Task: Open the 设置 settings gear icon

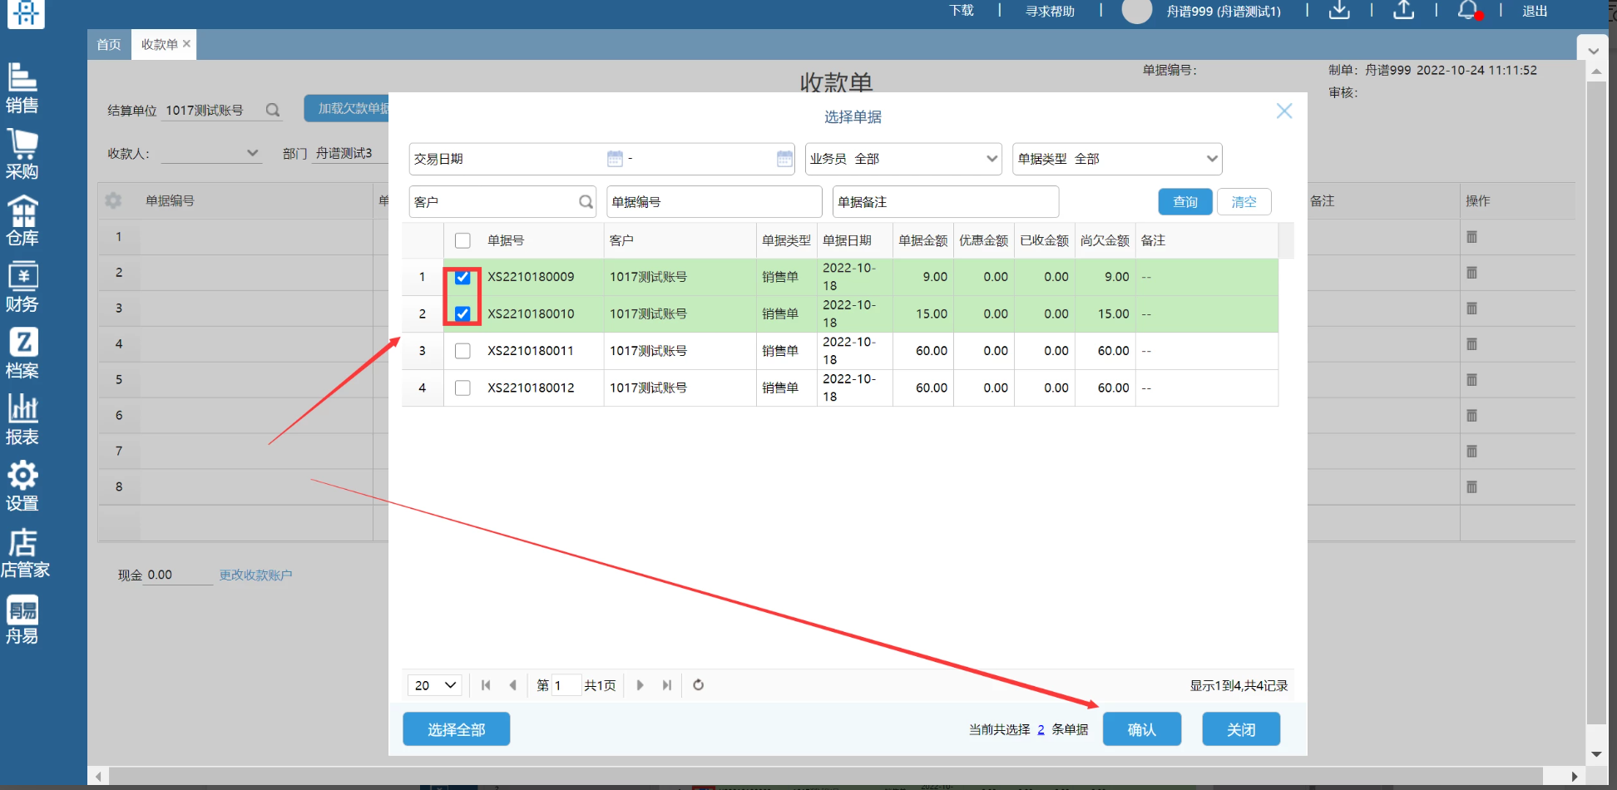Action: click(22, 486)
